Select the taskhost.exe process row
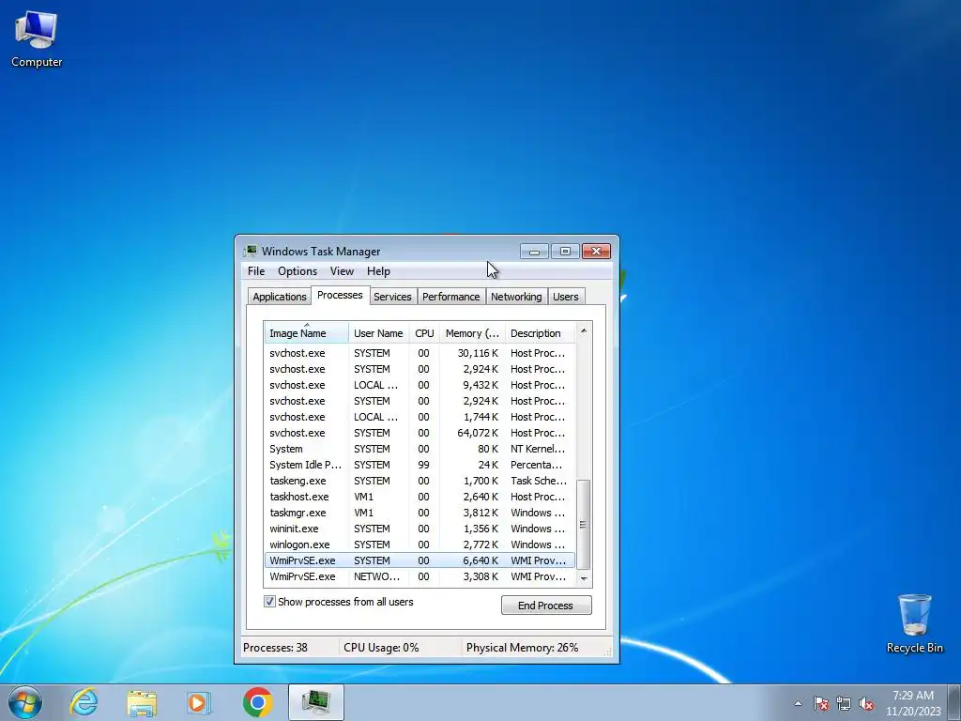 click(419, 497)
